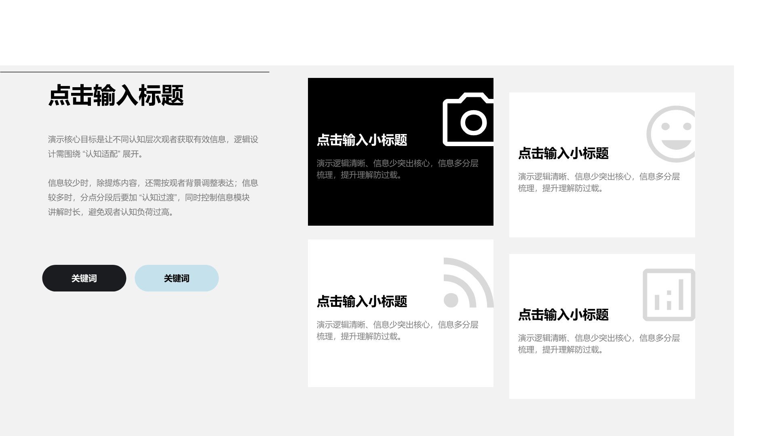Select subtitle below the bar chart icon

point(563,315)
